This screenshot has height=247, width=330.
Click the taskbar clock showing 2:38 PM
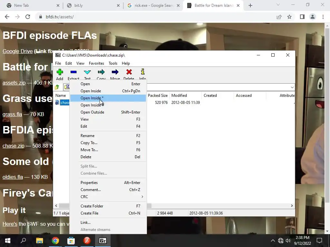point(302,241)
